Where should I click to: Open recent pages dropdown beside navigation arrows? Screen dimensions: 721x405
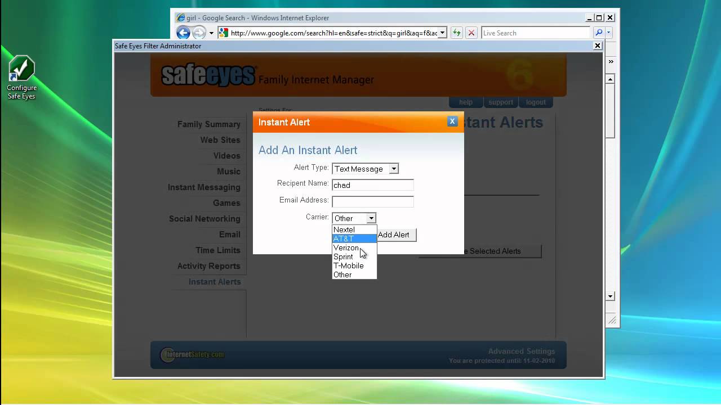211,33
